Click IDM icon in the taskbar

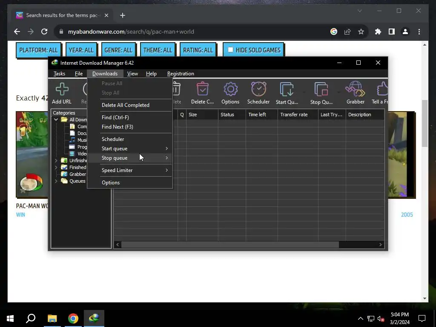(x=94, y=318)
